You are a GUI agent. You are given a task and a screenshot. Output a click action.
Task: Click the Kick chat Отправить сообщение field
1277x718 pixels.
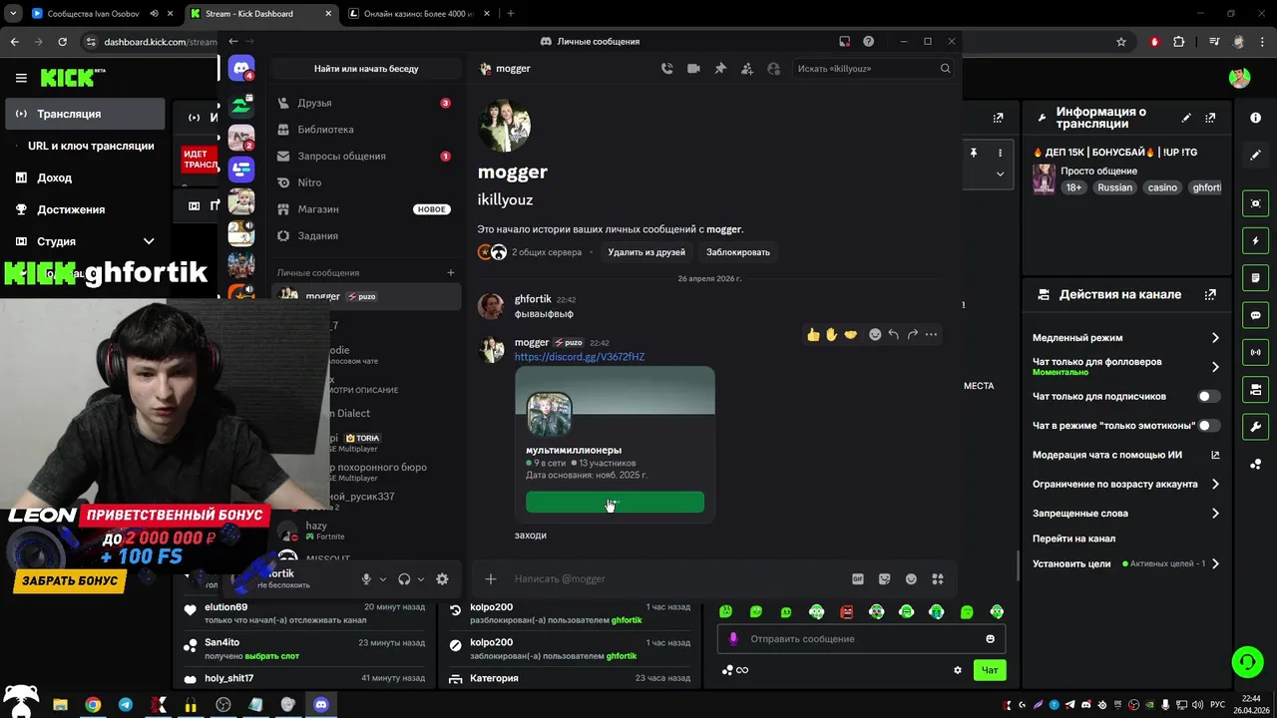860,639
